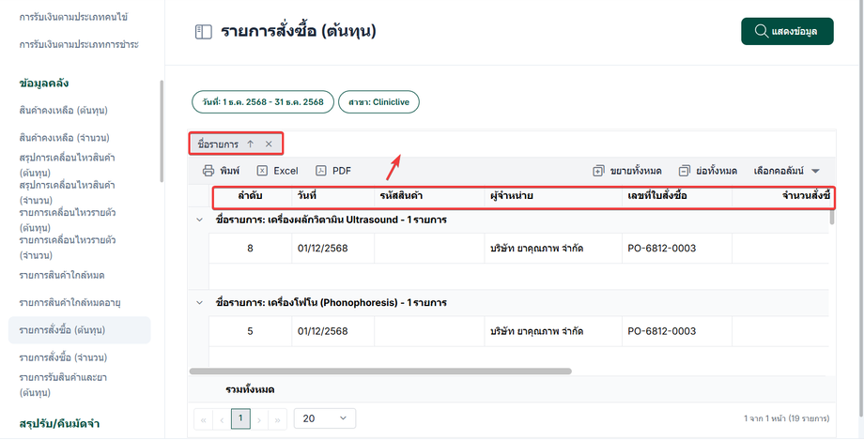Export the report via Excel icon
The width and height of the screenshot is (864, 440).
click(262, 171)
